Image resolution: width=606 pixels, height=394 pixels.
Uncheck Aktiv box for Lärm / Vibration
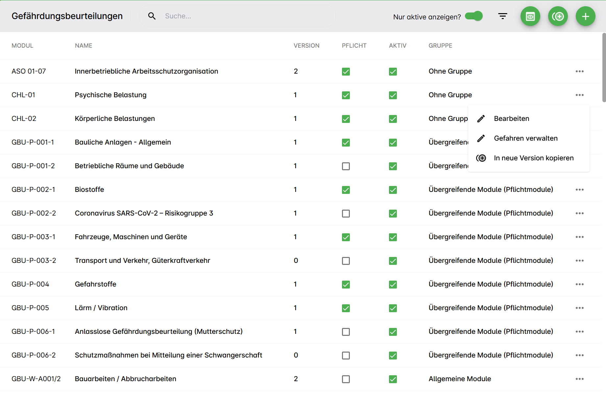[393, 308]
